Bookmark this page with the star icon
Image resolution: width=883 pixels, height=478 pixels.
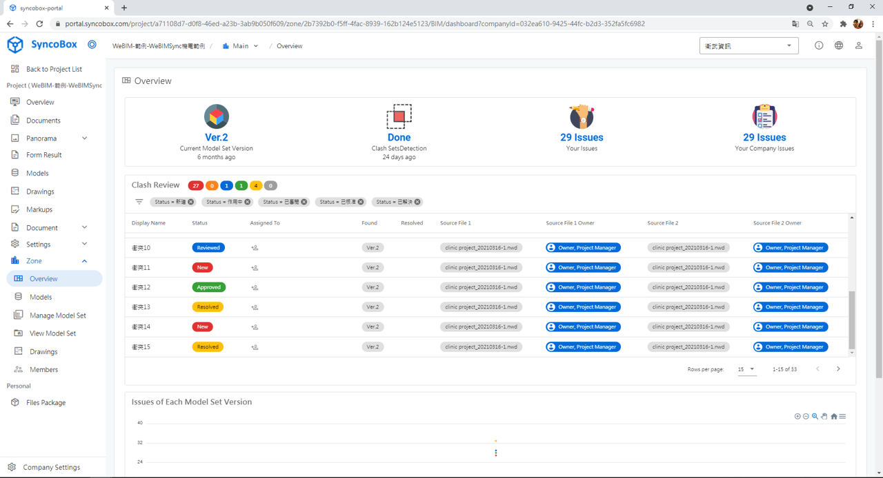pyautogui.click(x=825, y=23)
